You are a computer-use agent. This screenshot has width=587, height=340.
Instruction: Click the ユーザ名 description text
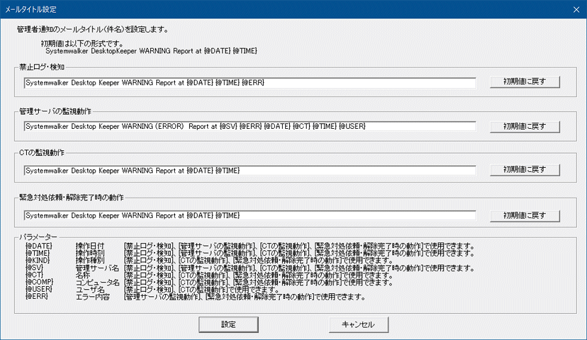[x=90, y=289]
